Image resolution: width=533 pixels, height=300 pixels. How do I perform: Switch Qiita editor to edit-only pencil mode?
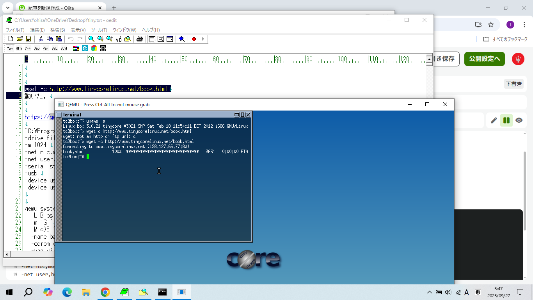pyautogui.click(x=494, y=120)
